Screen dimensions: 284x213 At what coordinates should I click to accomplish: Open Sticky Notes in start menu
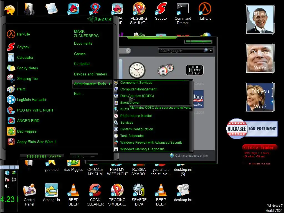tap(22, 68)
